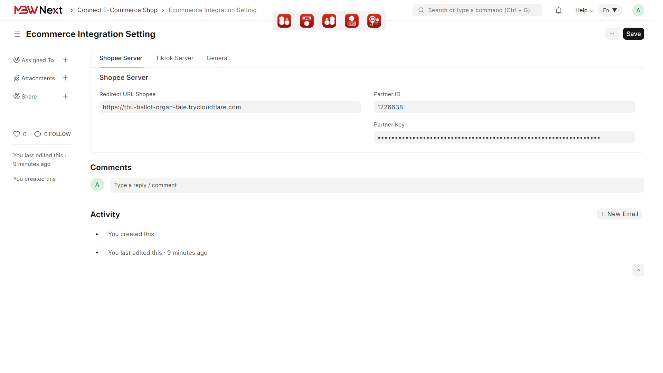Click the 'You created this' activity entry
663x373 pixels.
click(x=132, y=234)
